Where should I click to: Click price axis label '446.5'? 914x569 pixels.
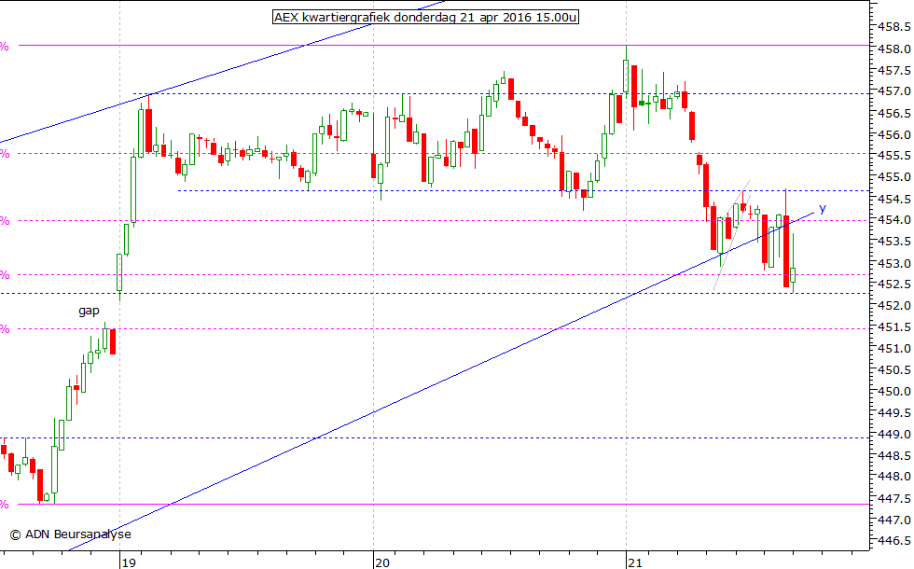[x=894, y=541]
